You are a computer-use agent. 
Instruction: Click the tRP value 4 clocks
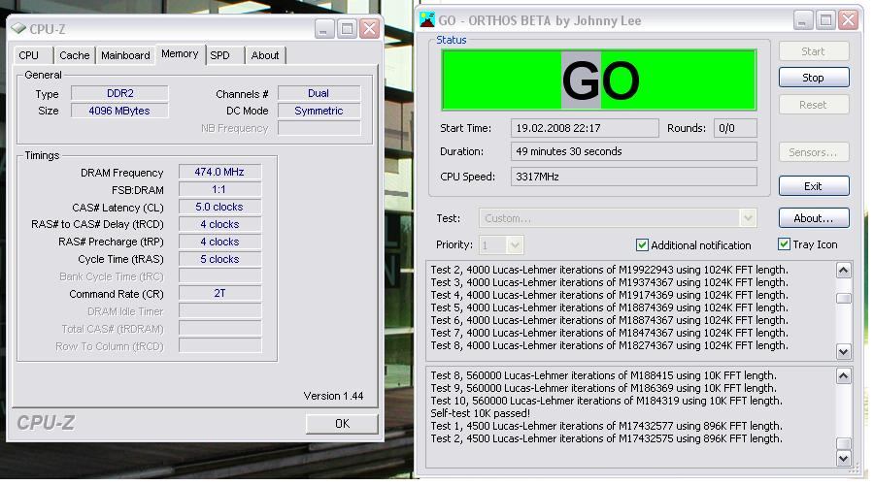coord(219,242)
